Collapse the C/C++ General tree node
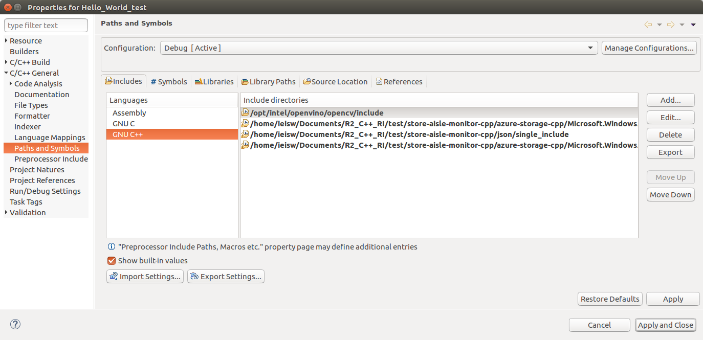Viewport: 703px width, 340px height. [6, 73]
